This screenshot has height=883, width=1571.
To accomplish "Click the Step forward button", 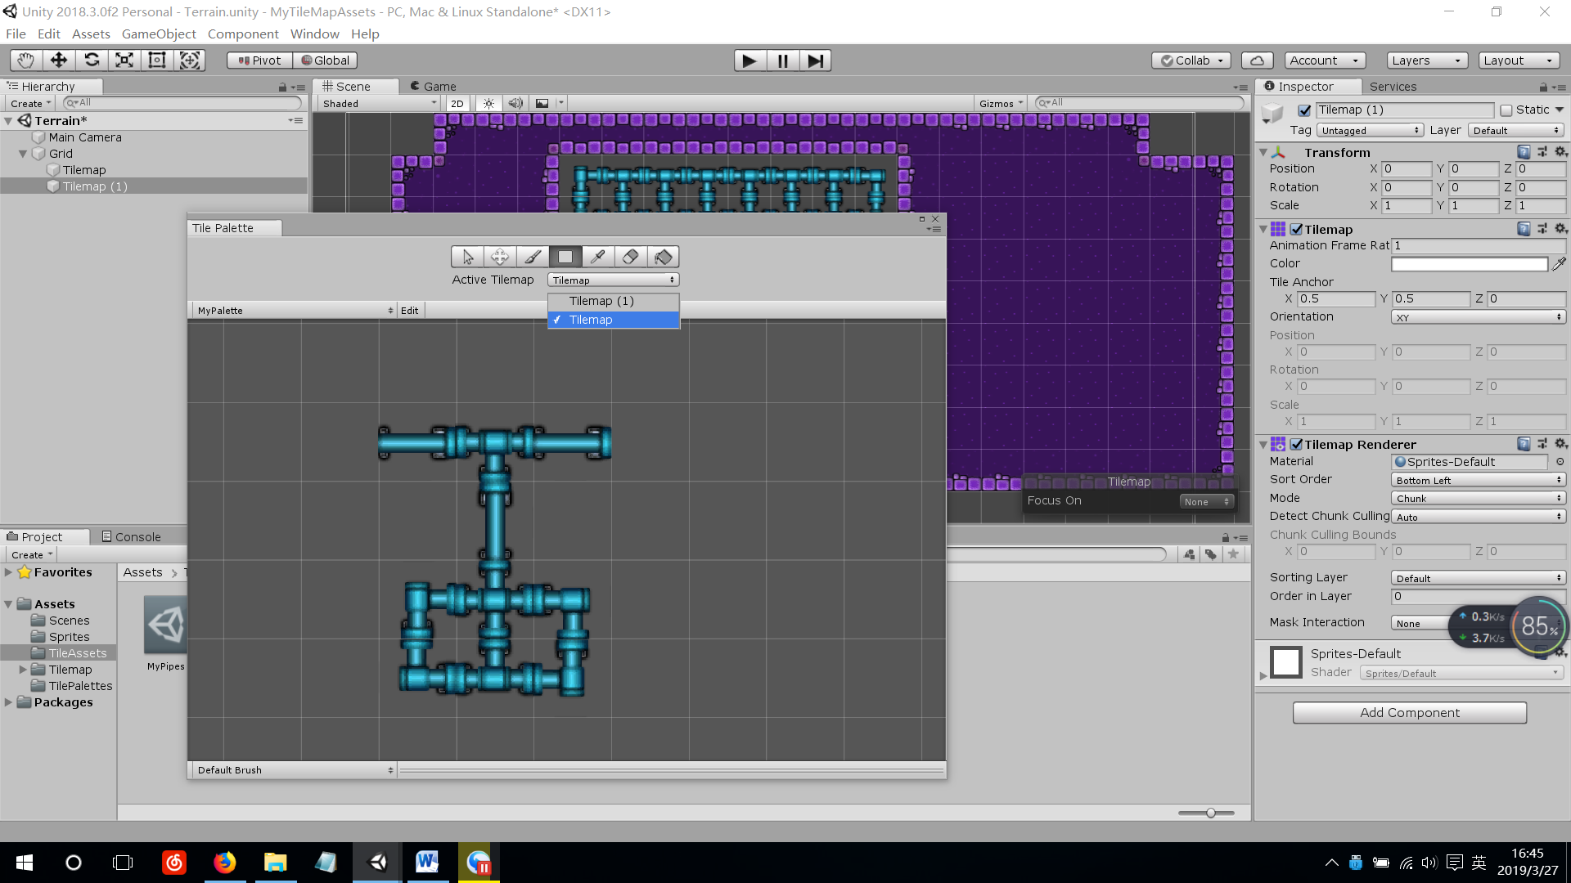I will [x=815, y=61].
